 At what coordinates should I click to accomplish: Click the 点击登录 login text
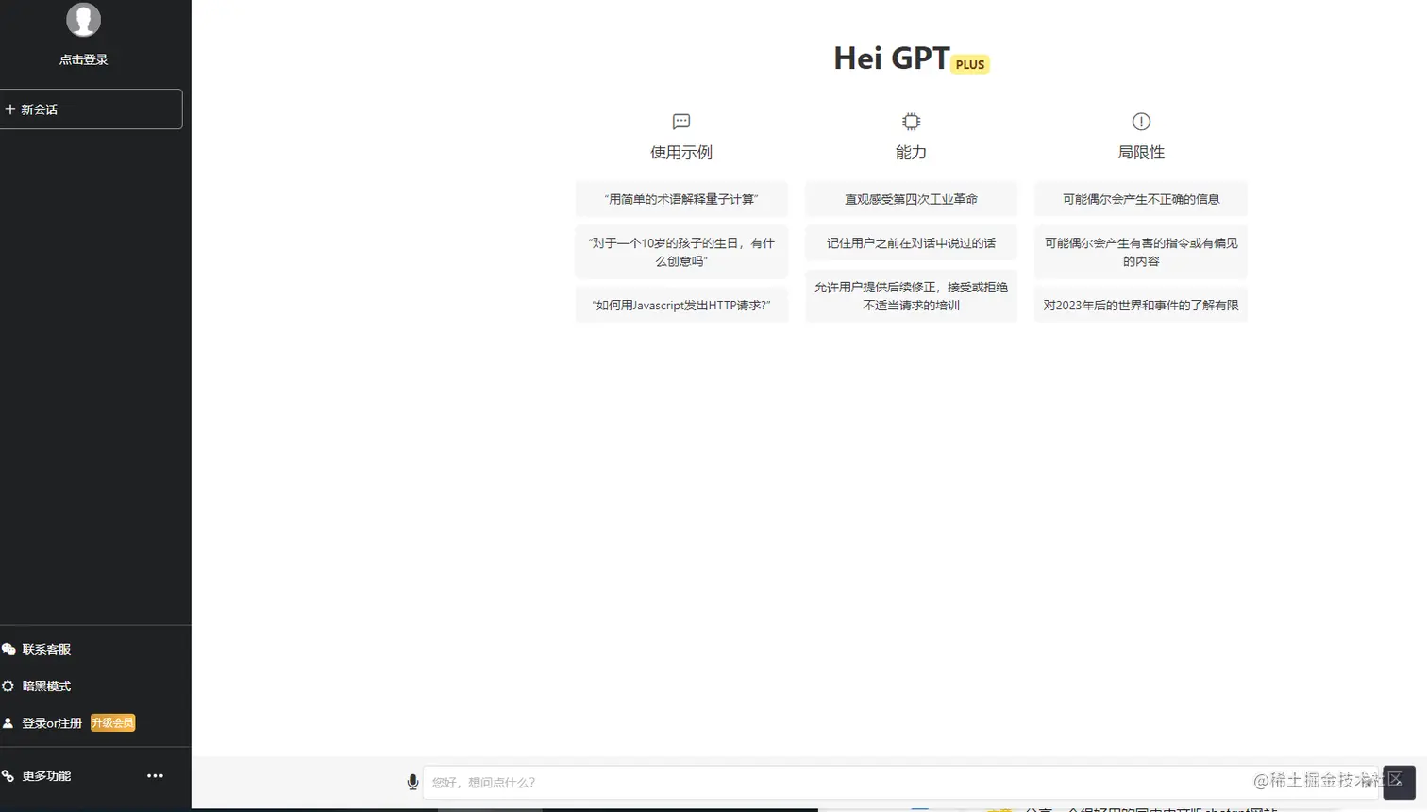tap(83, 59)
